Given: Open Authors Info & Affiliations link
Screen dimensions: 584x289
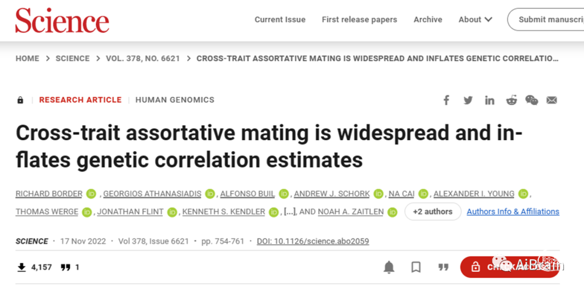Looking at the screenshot, I should coord(513,212).
